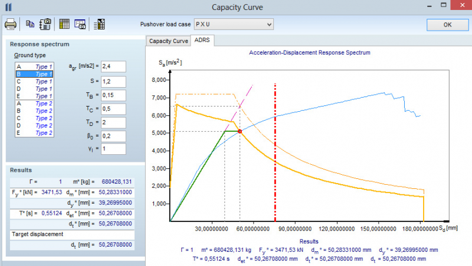The image size is (472, 266).
Task: Confirm with the OK button
Action: [447, 25]
